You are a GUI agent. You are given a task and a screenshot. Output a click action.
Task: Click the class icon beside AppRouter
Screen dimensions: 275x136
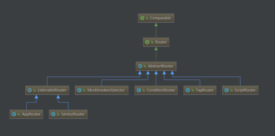14,114
